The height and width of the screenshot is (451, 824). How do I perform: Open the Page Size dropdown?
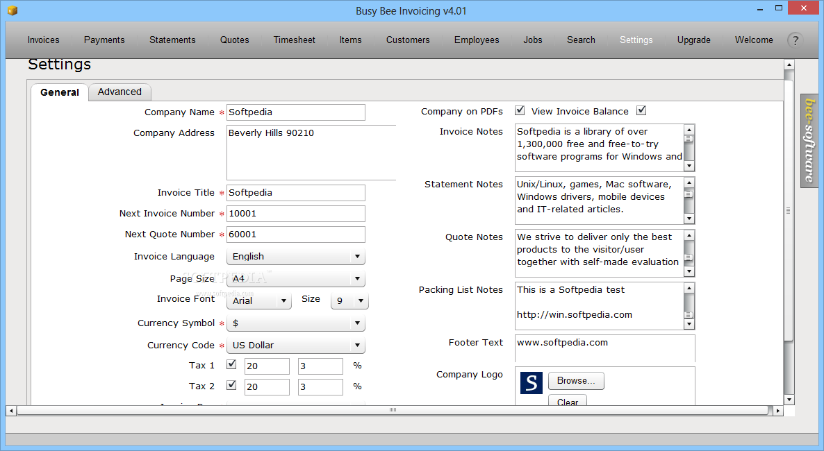[x=296, y=278]
